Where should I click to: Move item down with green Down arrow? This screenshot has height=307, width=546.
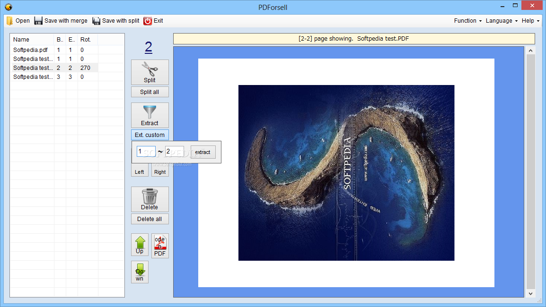click(x=140, y=272)
